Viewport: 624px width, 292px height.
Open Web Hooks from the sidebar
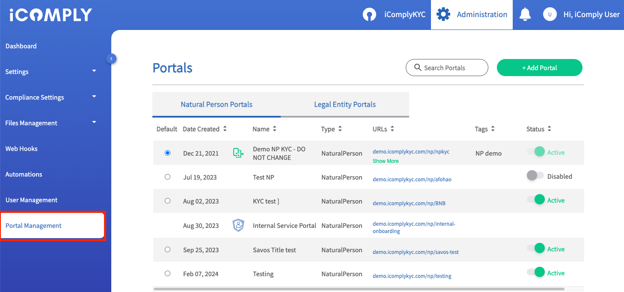(21, 148)
